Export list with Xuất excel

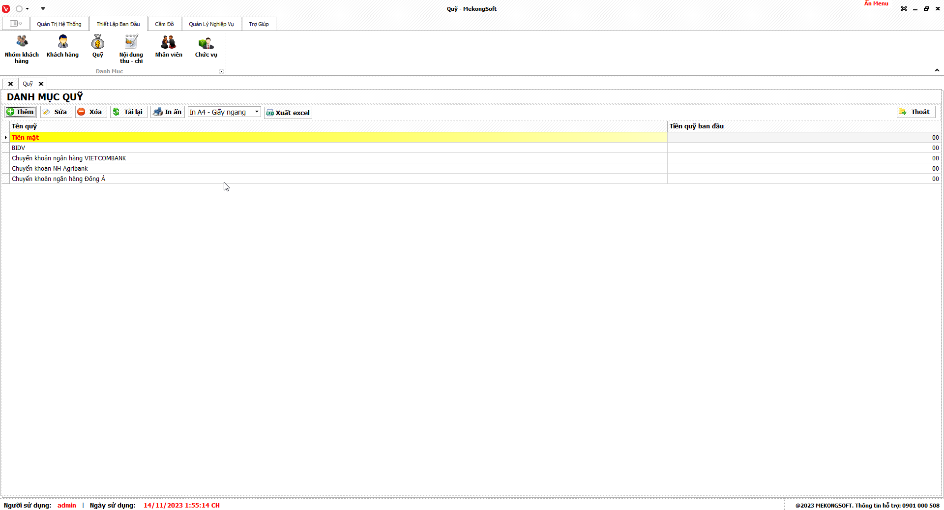pos(288,113)
